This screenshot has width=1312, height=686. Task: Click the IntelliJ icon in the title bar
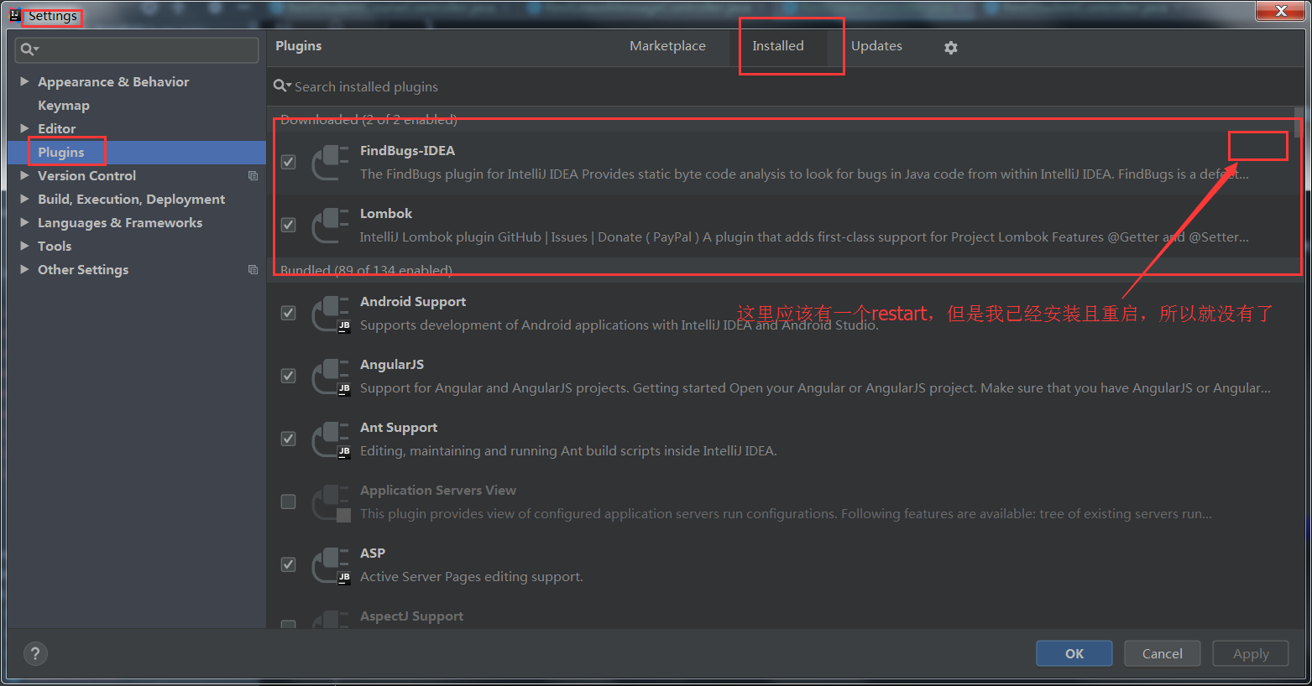click(14, 15)
